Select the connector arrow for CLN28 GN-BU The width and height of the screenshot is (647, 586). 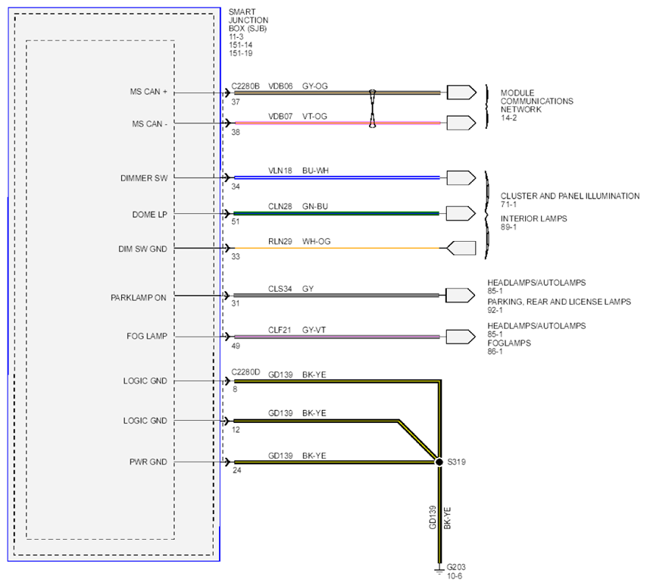click(x=461, y=213)
